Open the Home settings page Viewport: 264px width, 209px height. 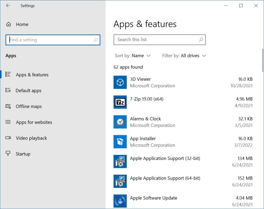point(22,25)
